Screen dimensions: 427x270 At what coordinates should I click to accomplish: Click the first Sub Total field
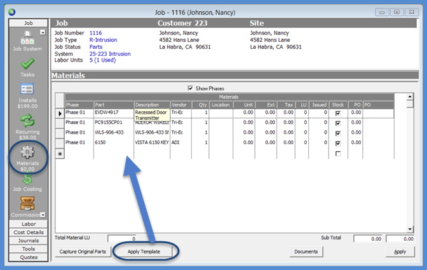pyautogui.click(x=368, y=239)
